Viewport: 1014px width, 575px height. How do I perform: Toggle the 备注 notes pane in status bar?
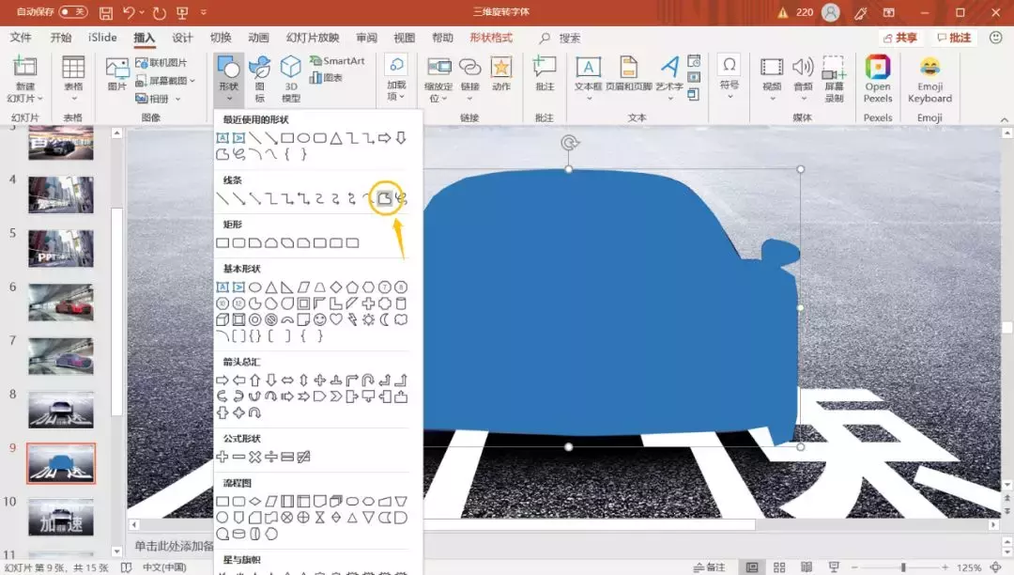(709, 567)
